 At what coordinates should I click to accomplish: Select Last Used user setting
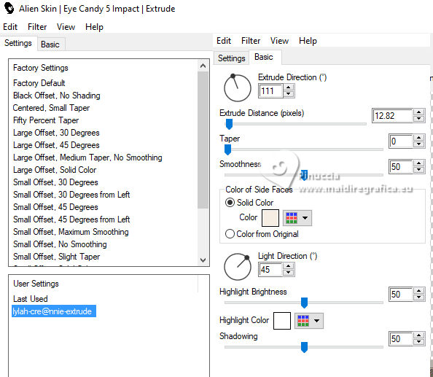tap(31, 299)
